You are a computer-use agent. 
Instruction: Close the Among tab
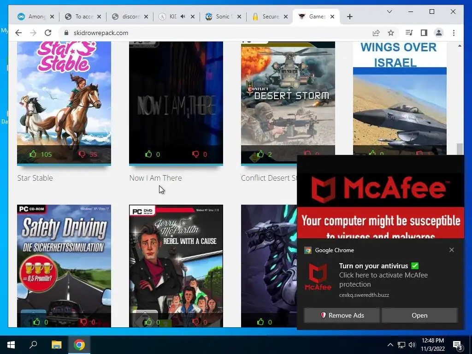tap(52, 17)
